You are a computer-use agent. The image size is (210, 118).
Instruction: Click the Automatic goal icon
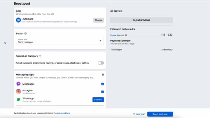click(x=19, y=20)
